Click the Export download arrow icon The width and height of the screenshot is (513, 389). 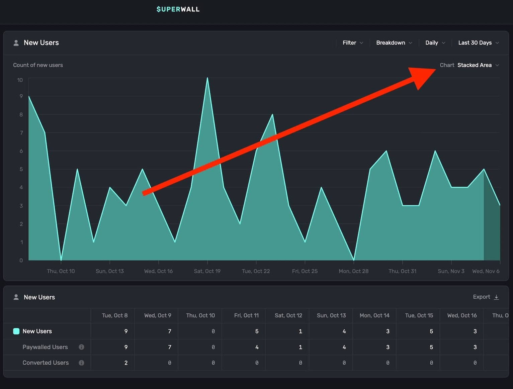(496, 297)
